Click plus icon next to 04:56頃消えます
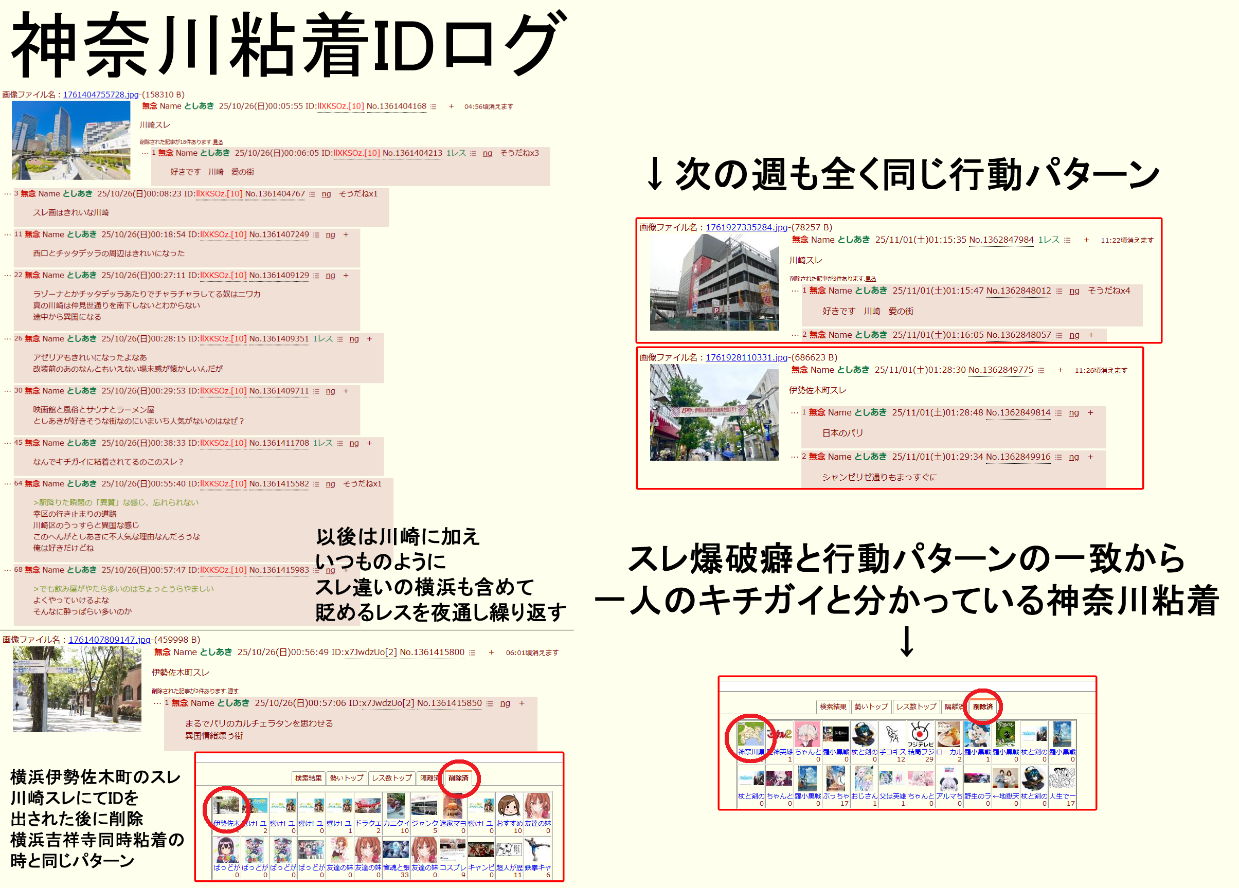This screenshot has height=888, width=1239. click(451, 106)
